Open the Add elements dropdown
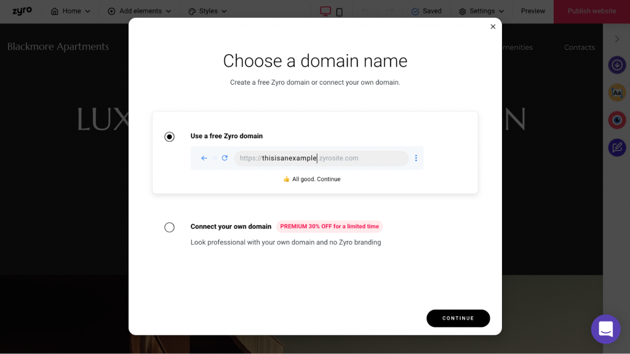The width and height of the screenshot is (630, 354). [139, 11]
